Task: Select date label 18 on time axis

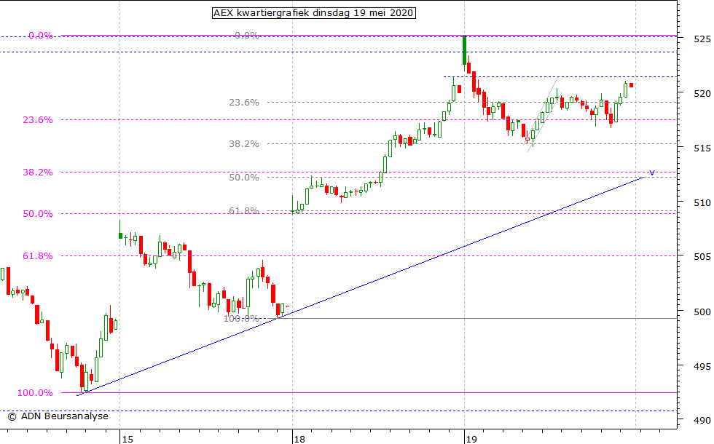Action: pos(299,439)
